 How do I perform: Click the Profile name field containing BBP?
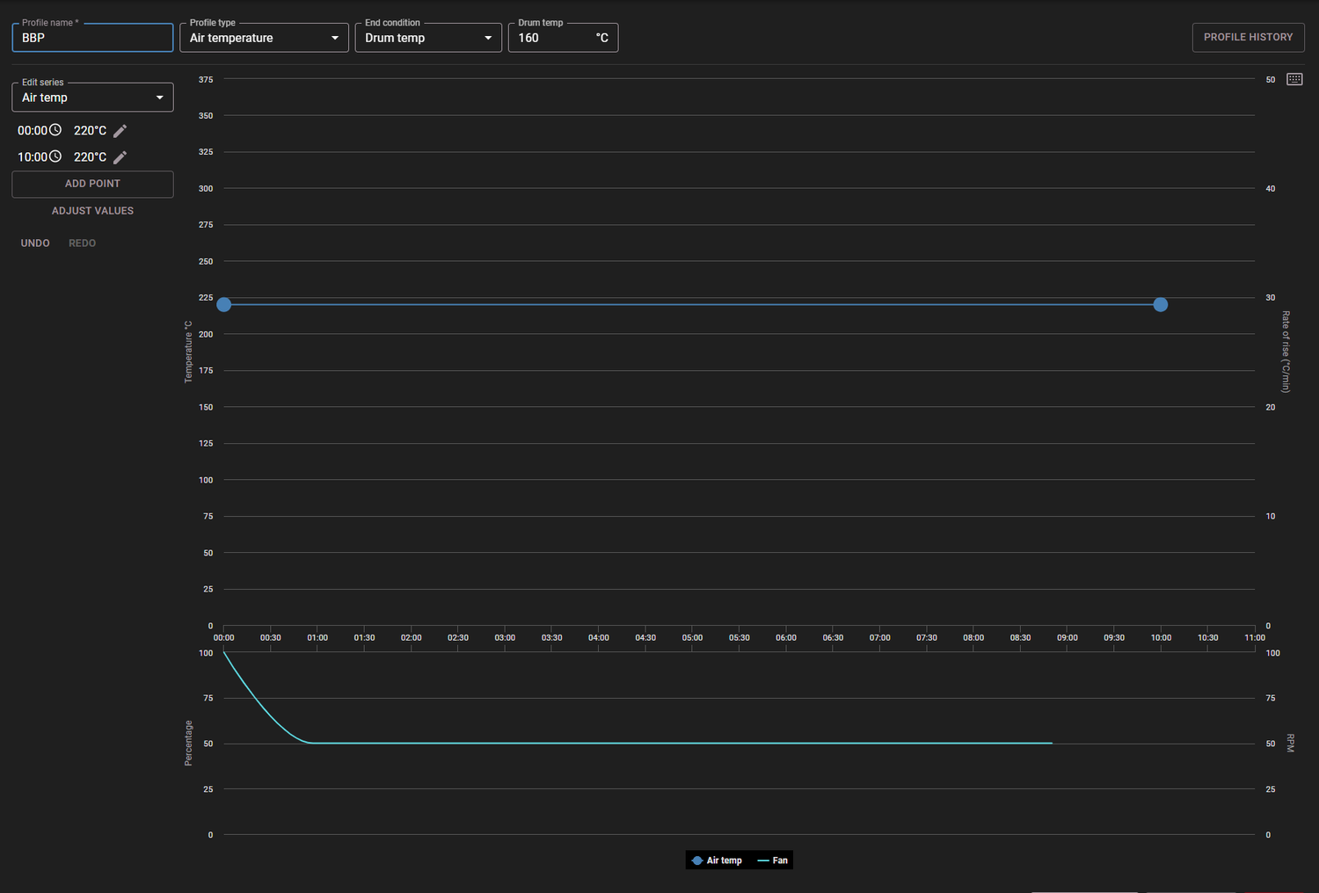92,38
